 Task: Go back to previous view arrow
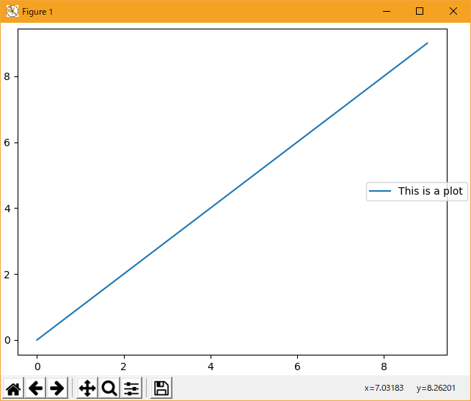coord(35,388)
